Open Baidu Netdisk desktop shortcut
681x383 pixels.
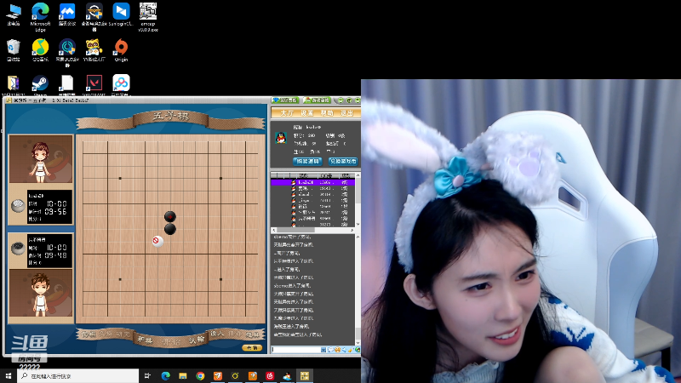point(121,85)
